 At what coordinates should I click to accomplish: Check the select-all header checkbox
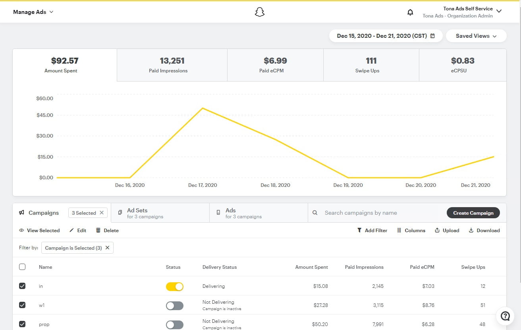tap(22, 267)
